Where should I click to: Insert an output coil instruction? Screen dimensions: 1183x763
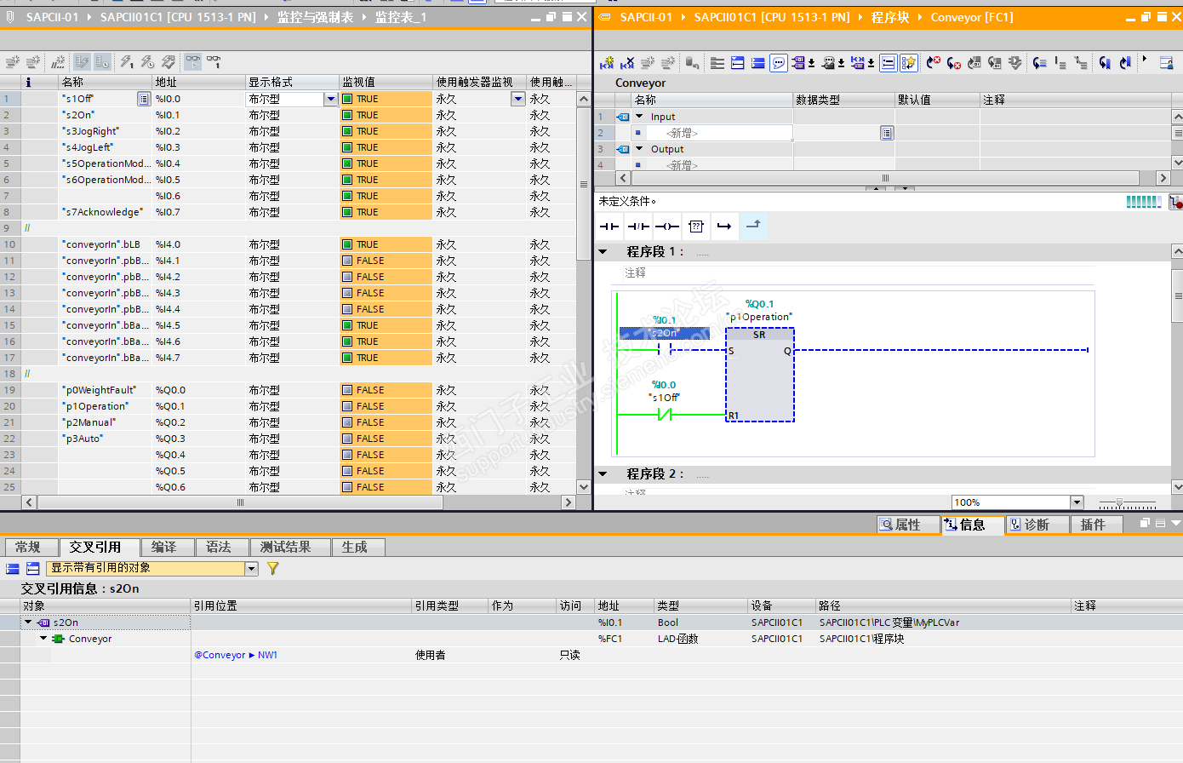coord(667,227)
